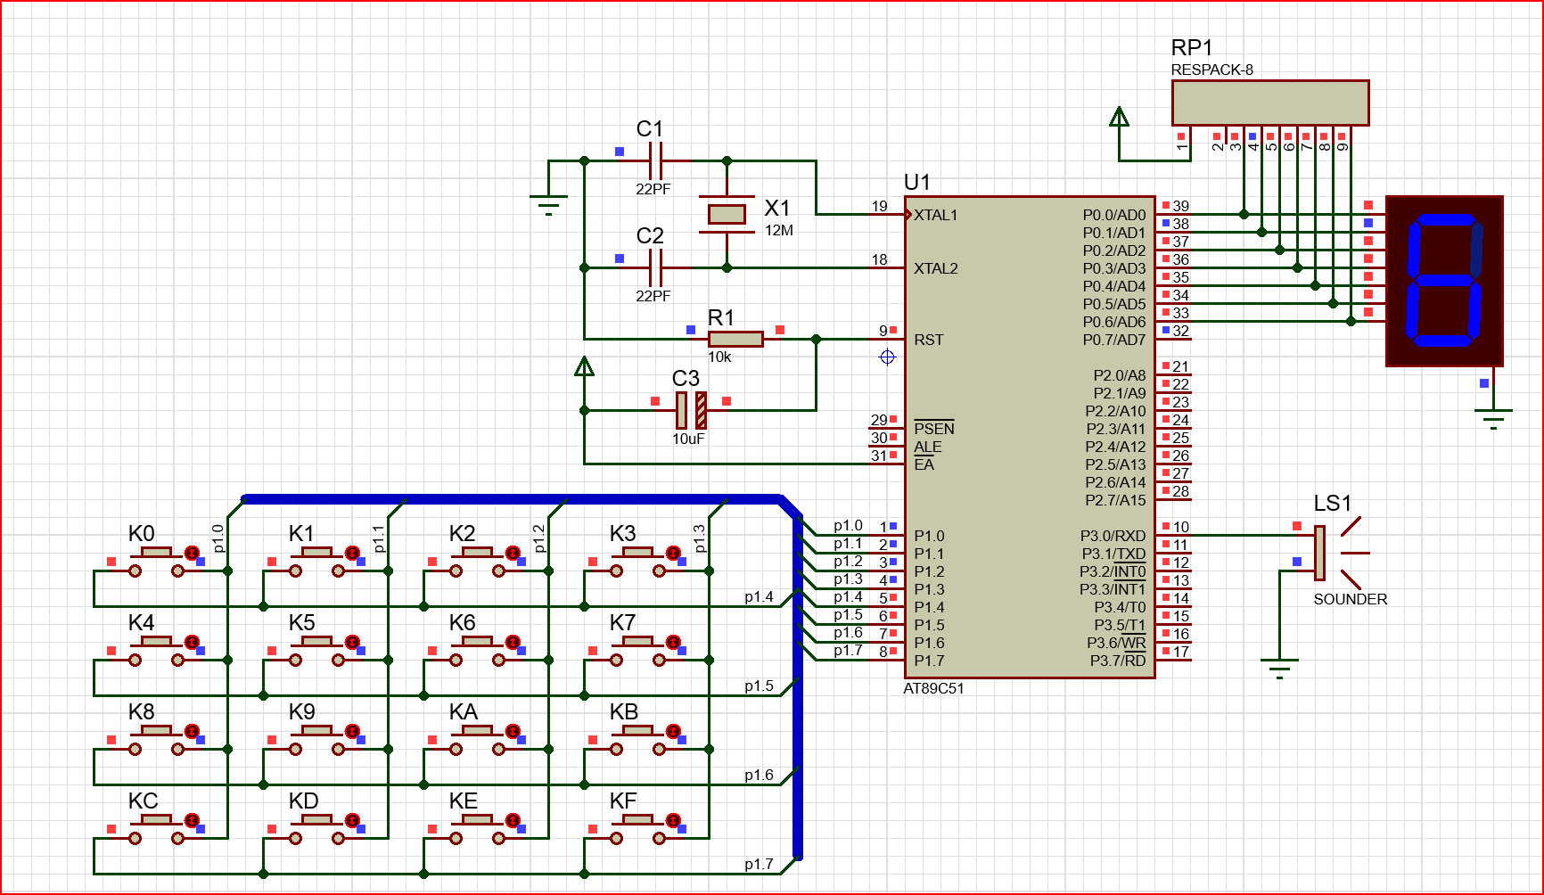This screenshot has height=895, width=1544.
Task: Toggle the red latch actuator on KB
Action: tap(673, 731)
